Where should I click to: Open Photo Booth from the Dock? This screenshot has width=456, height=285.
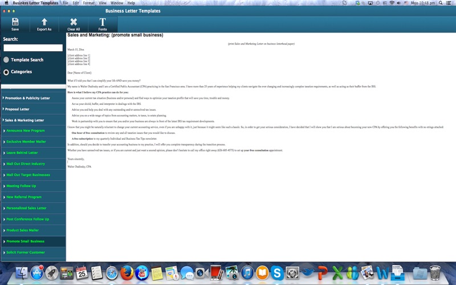(x=217, y=273)
